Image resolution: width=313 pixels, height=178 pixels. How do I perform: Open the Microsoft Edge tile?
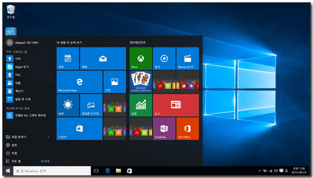pos(80,82)
